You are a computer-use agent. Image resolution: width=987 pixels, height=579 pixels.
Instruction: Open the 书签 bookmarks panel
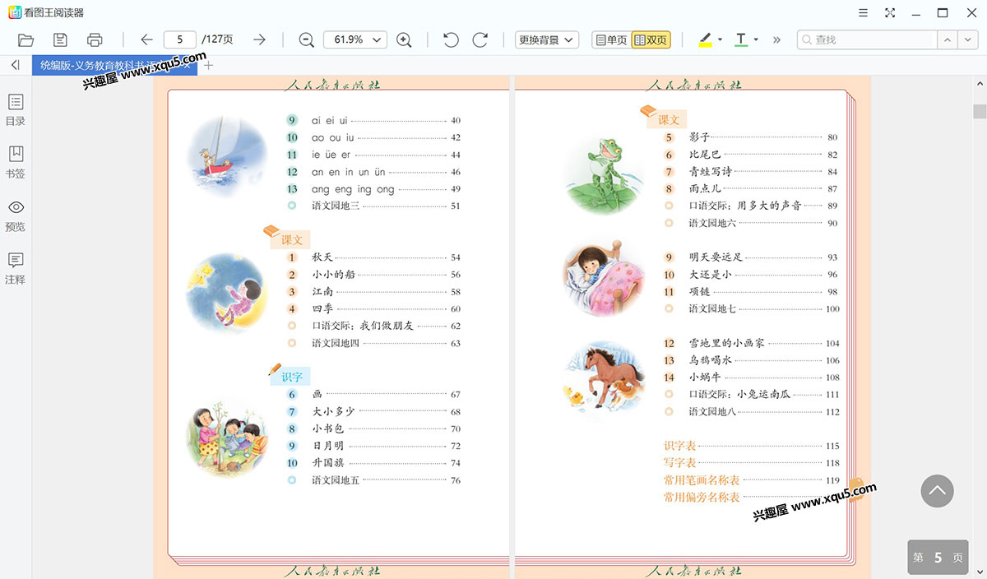(16, 162)
